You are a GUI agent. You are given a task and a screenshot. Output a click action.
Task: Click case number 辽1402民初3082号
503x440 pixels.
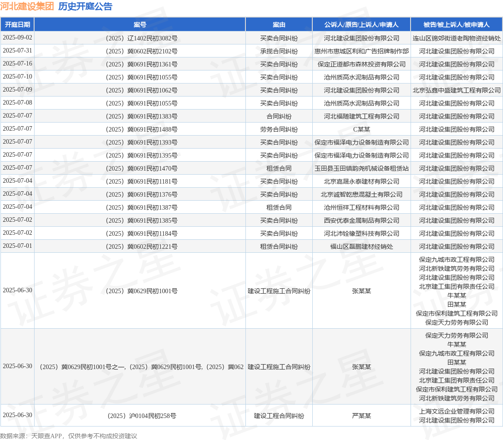(x=141, y=38)
